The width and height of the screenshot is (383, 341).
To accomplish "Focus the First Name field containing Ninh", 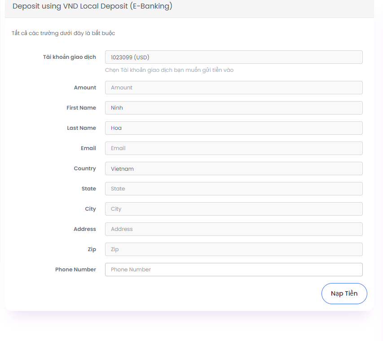I will [x=234, y=108].
